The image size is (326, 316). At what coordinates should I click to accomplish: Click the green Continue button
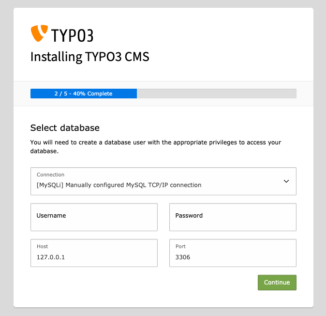277,283
